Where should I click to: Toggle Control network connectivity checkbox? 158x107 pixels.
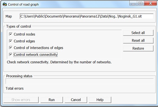(x=11, y=54)
